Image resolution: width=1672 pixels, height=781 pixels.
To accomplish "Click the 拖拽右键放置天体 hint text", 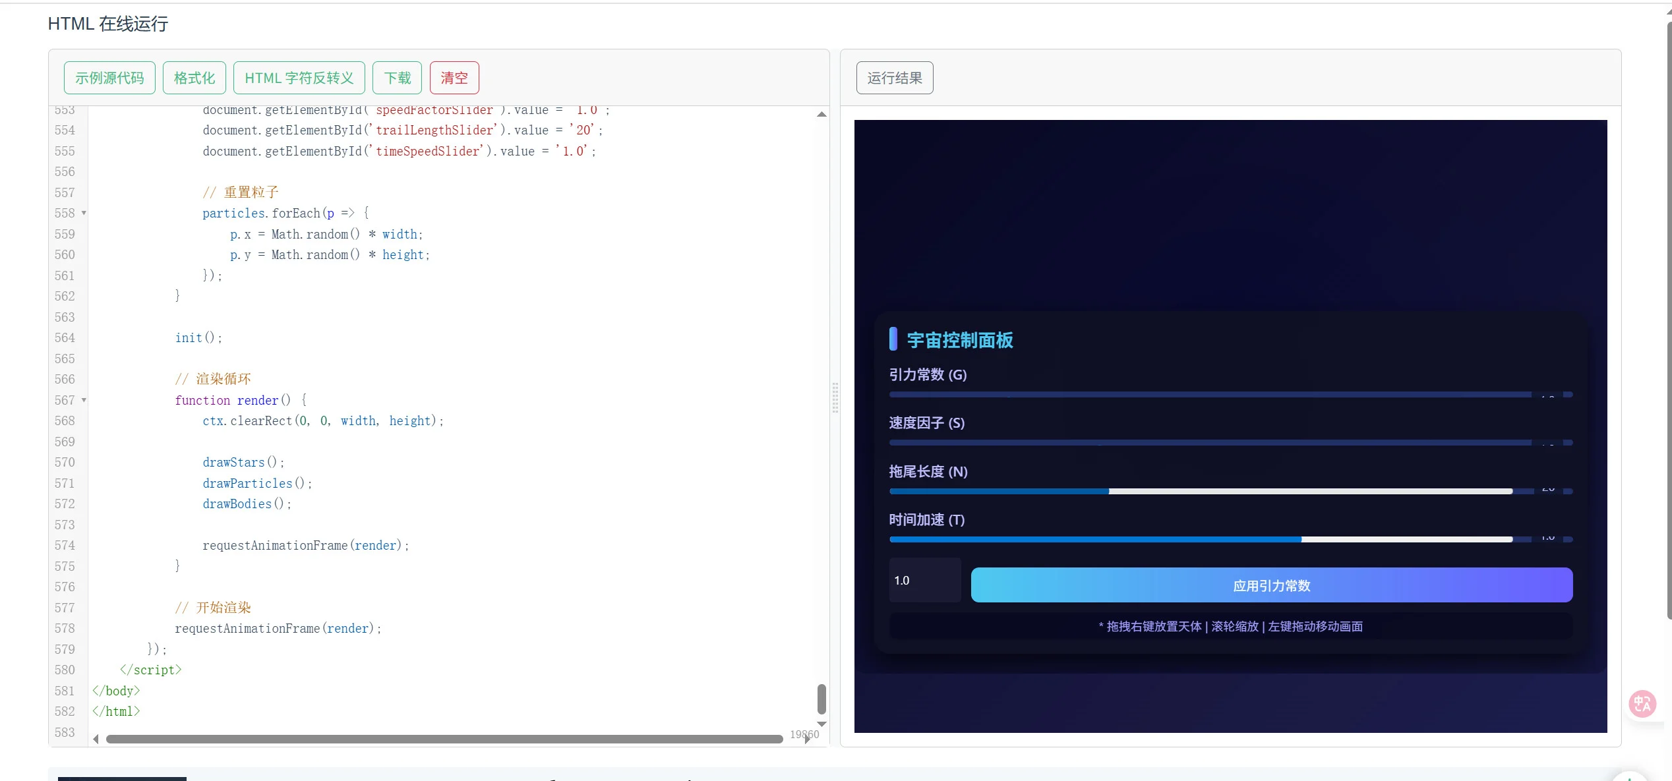I will click(1231, 626).
